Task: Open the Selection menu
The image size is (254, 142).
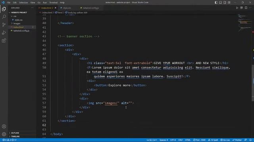Action: pyautogui.click(x=23, y=2)
